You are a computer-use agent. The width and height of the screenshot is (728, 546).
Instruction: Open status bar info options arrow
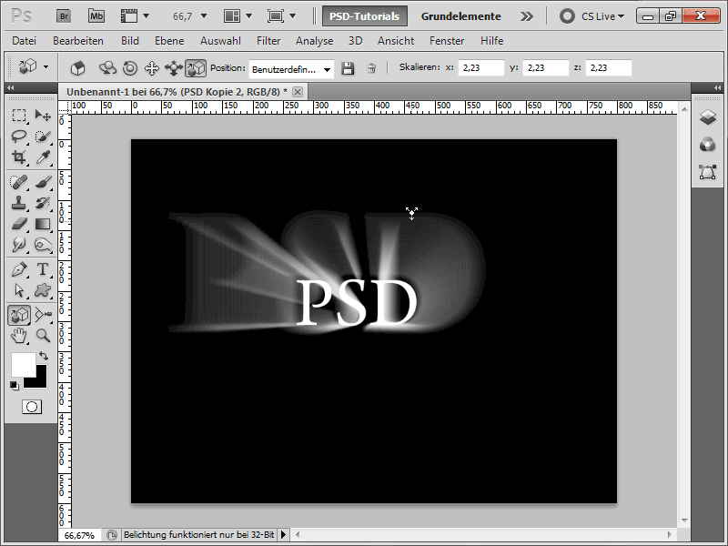click(x=283, y=535)
